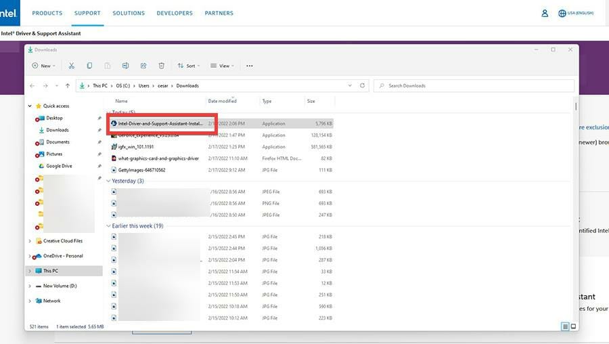Screen dimensions: 609x344
Task: Open the See more ellipsis menu
Action: click(249, 66)
